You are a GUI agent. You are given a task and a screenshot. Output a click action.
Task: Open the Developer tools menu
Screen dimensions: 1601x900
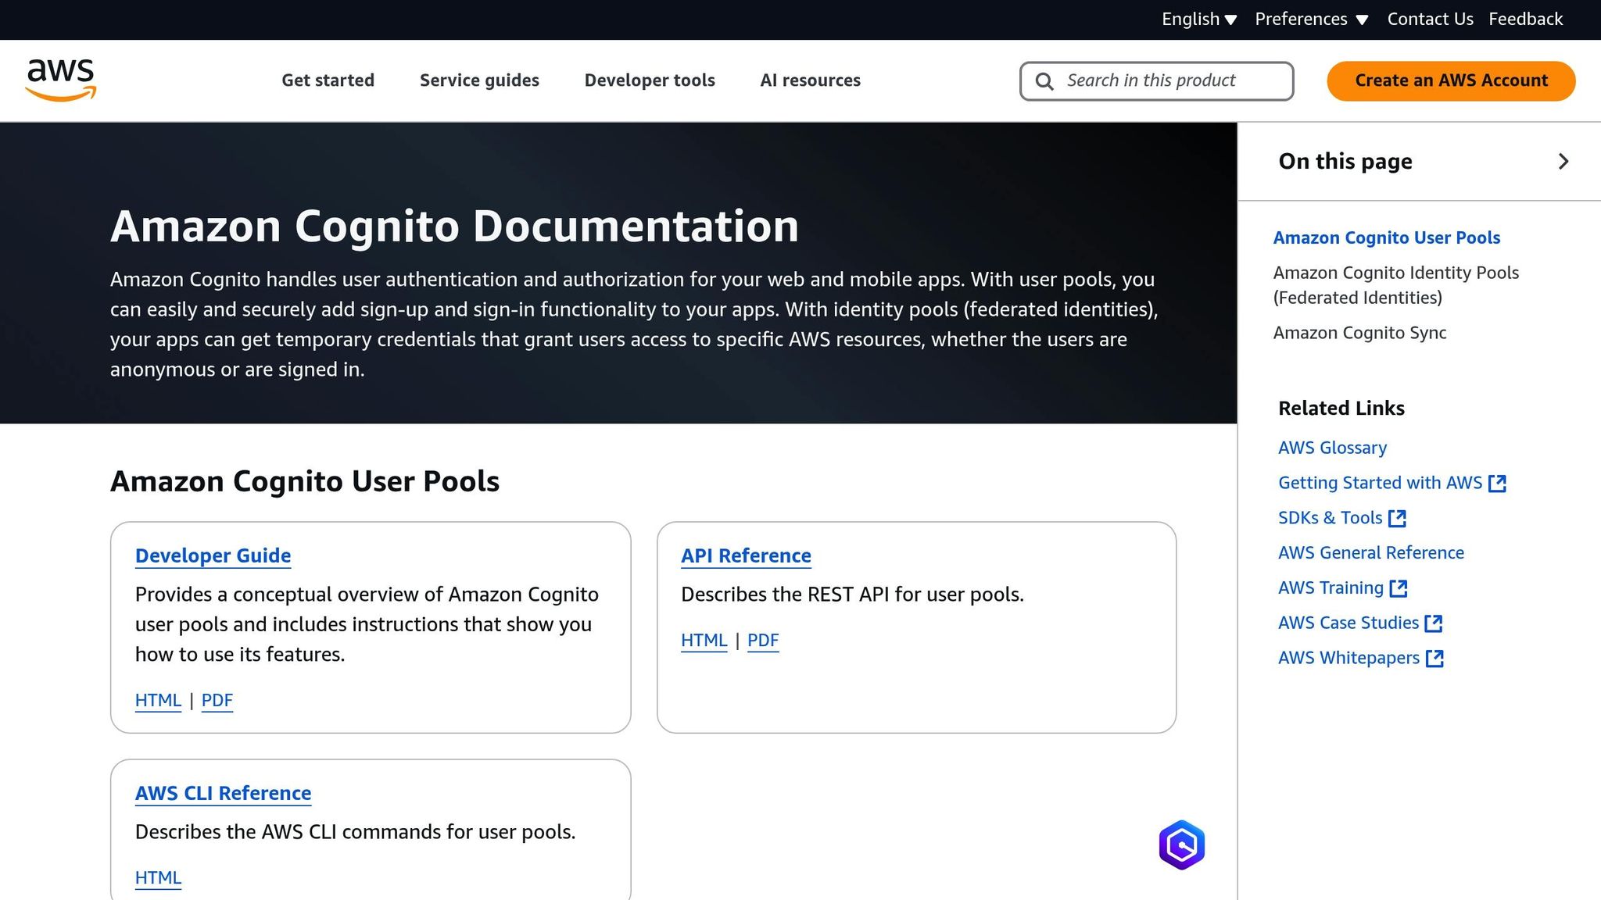pos(650,80)
